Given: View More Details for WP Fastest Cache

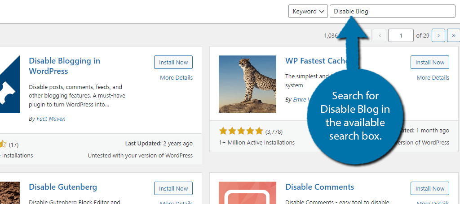Looking at the screenshot, I should [433, 77].
